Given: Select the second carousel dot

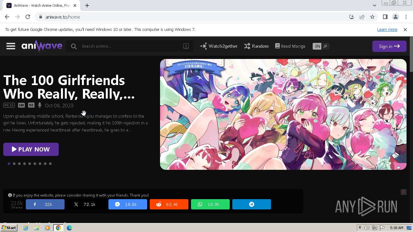Looking at the screenshot, I should point(14,164).
